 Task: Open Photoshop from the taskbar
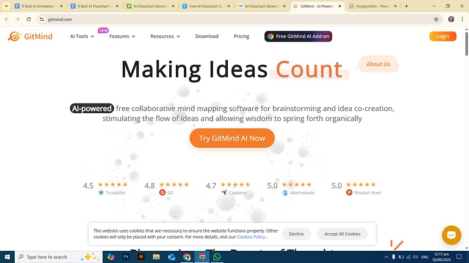click(x=126, y=257)
